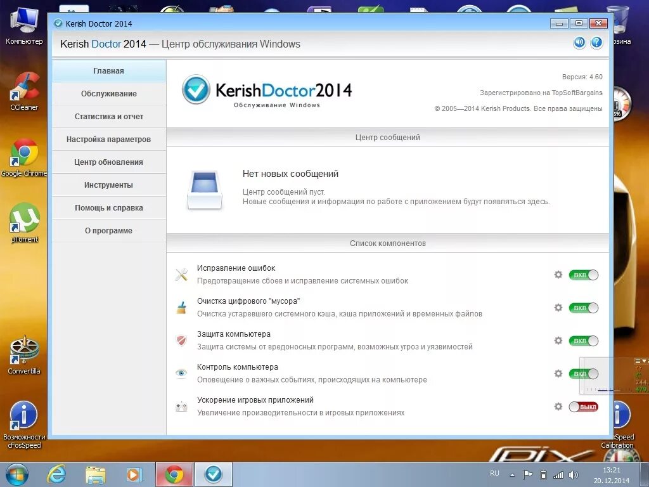Viewport: 649px width, 487px height.
Task: Switch to Chrome in the taskbar
Action: (x=174, y=474)
